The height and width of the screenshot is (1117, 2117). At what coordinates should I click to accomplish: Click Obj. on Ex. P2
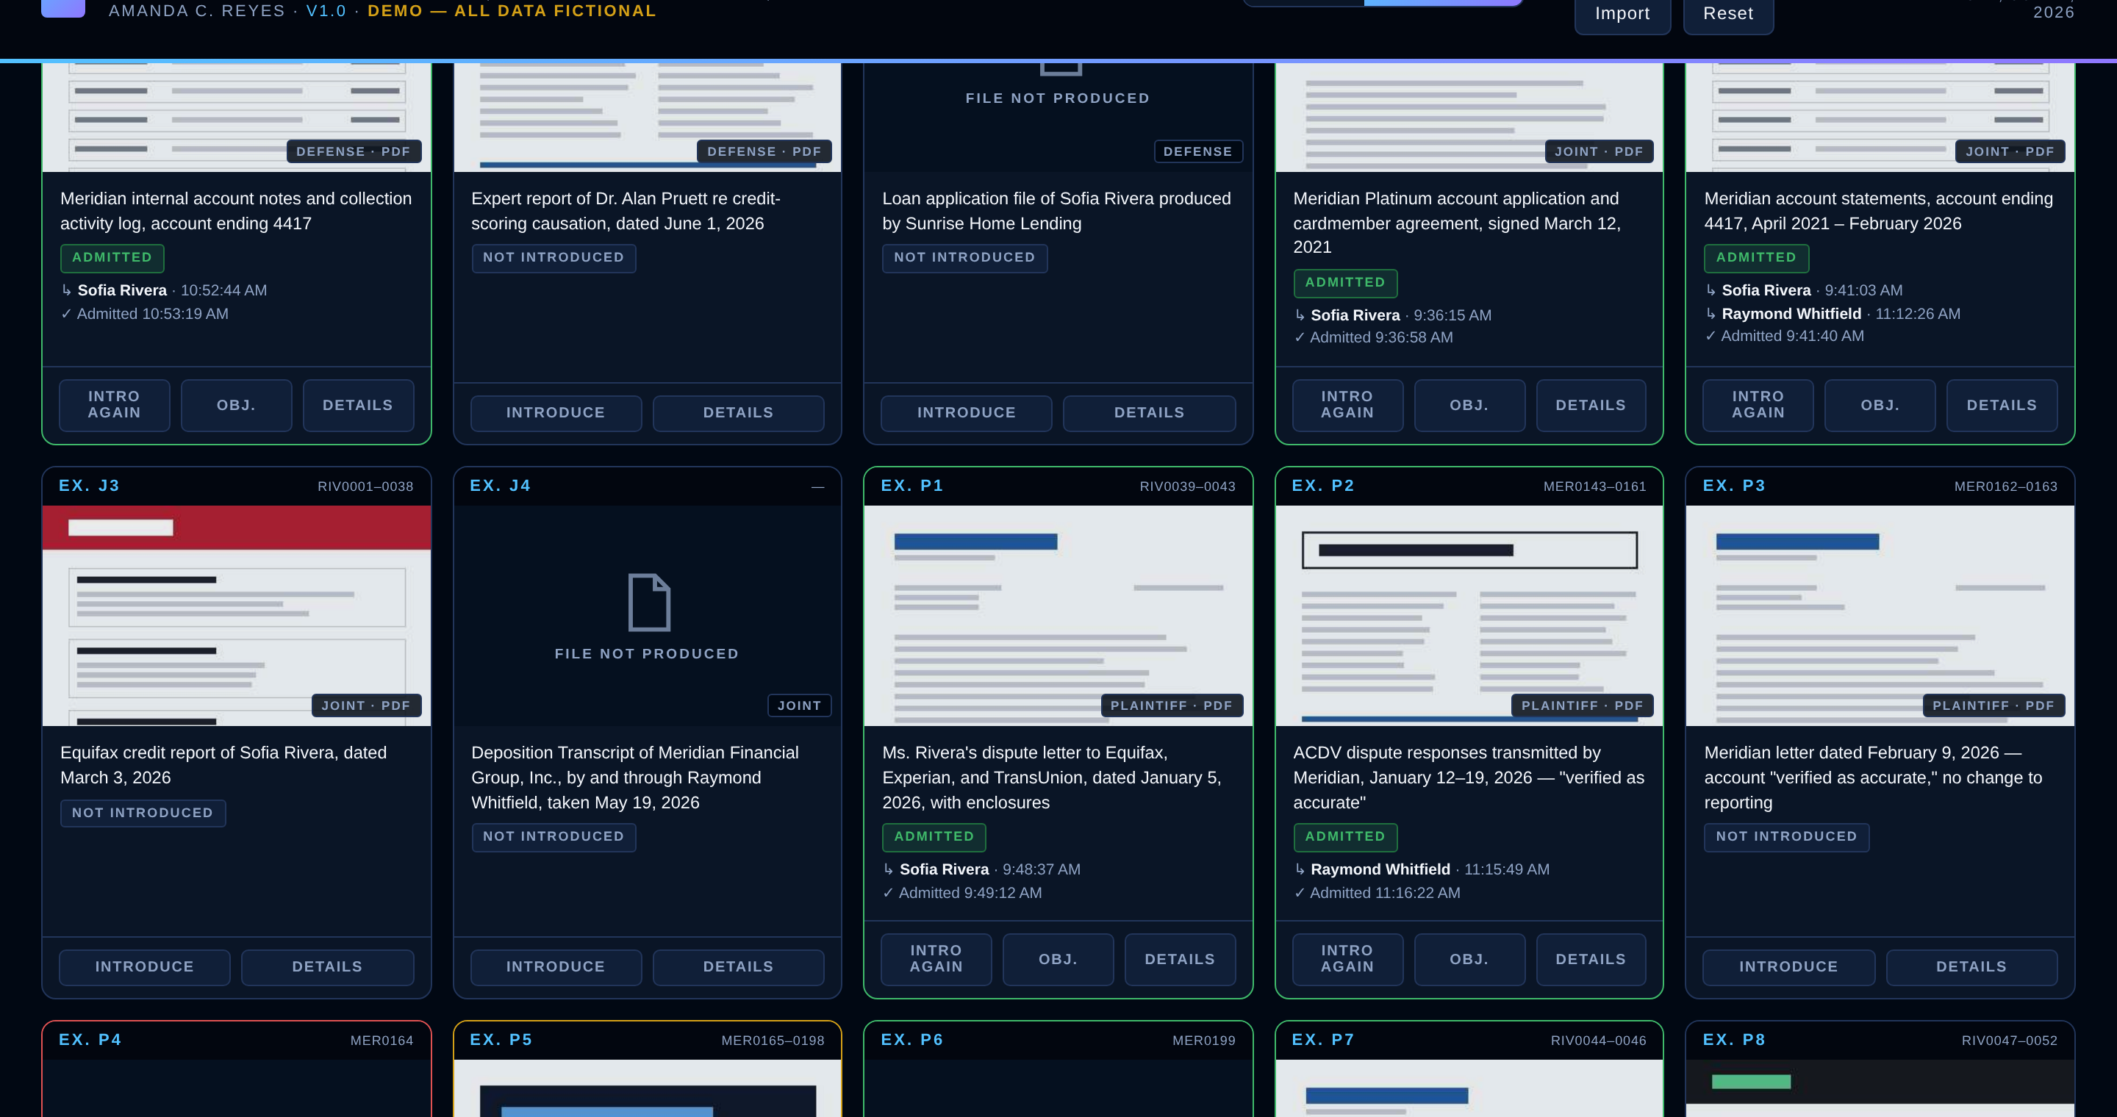coord(1469,958)
